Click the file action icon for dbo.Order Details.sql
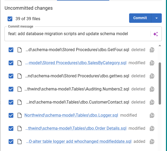The image size is (167, 151). pos(152,128)
